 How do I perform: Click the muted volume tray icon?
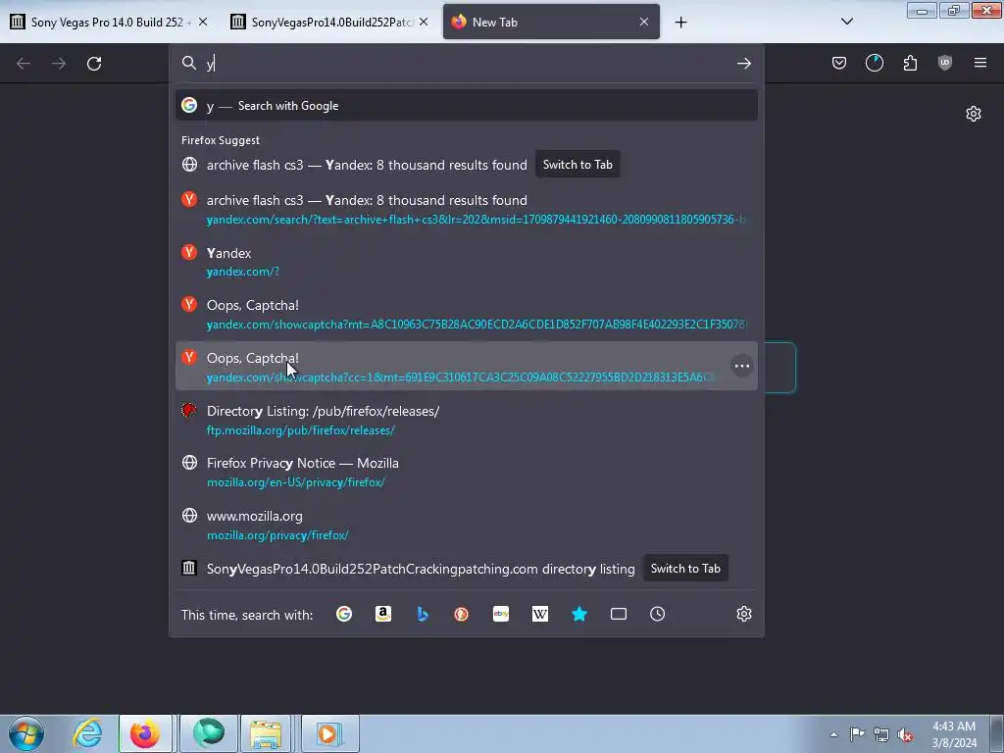click(905, 734)
